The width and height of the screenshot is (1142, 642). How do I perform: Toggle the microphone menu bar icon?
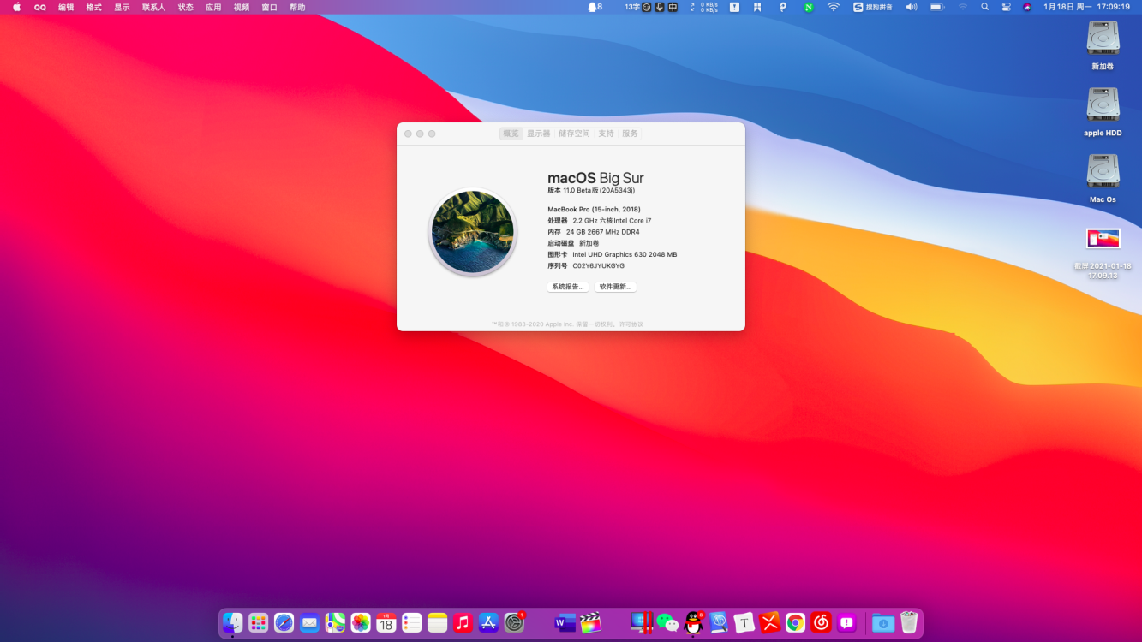tap(658, 7)
